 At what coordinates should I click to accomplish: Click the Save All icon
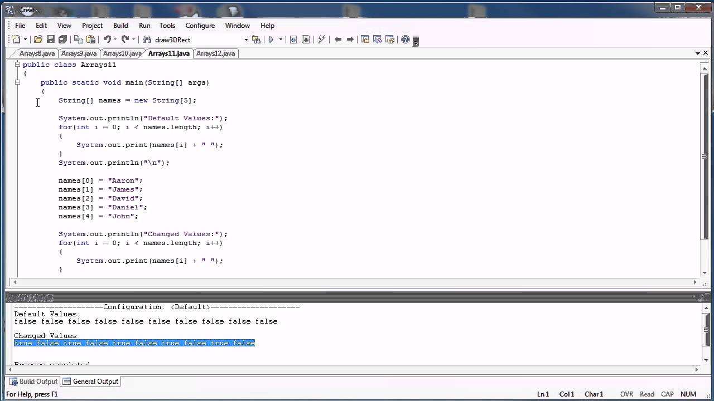click(x=62, y=40)
